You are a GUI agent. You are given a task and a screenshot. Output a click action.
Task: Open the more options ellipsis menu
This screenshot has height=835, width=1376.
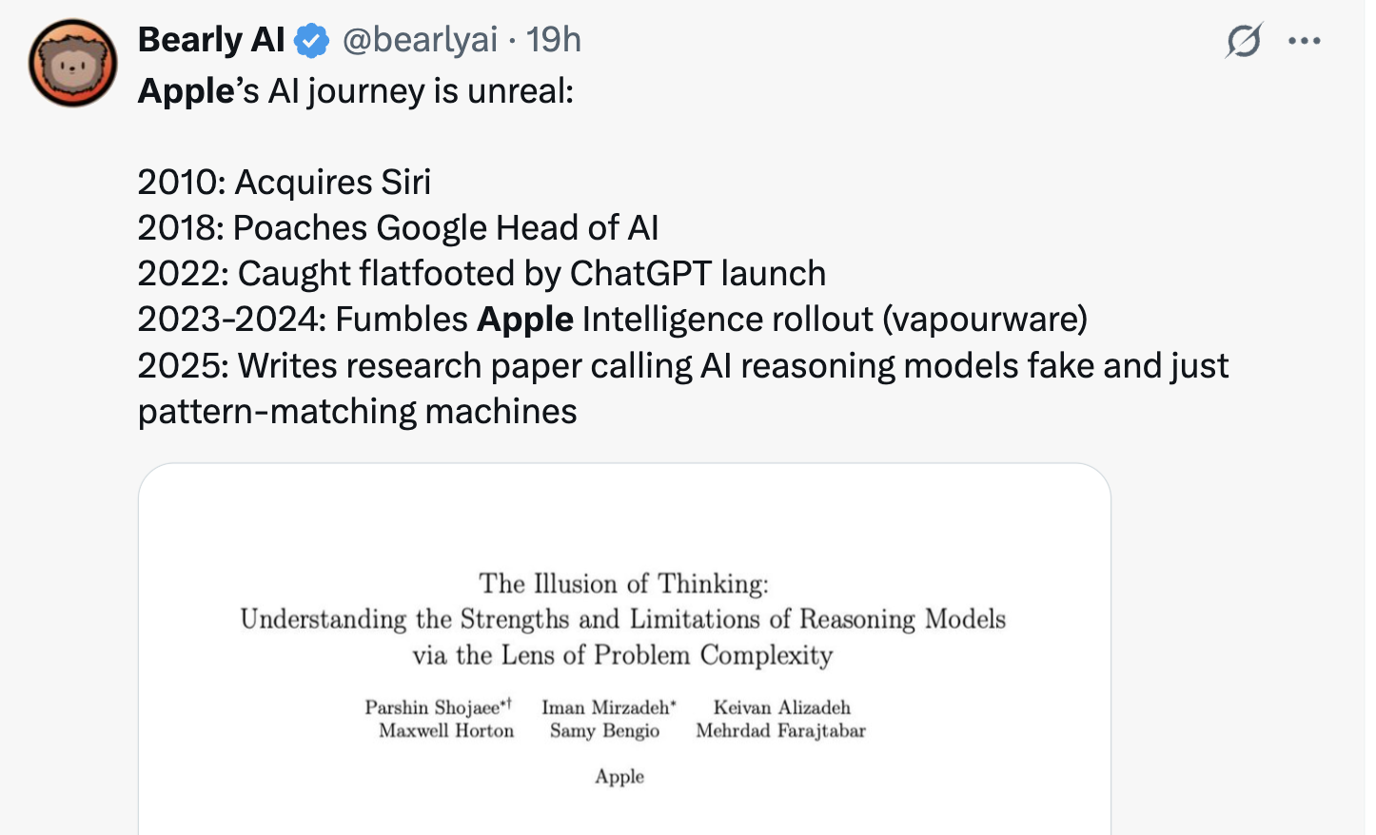coord(1305,40)
